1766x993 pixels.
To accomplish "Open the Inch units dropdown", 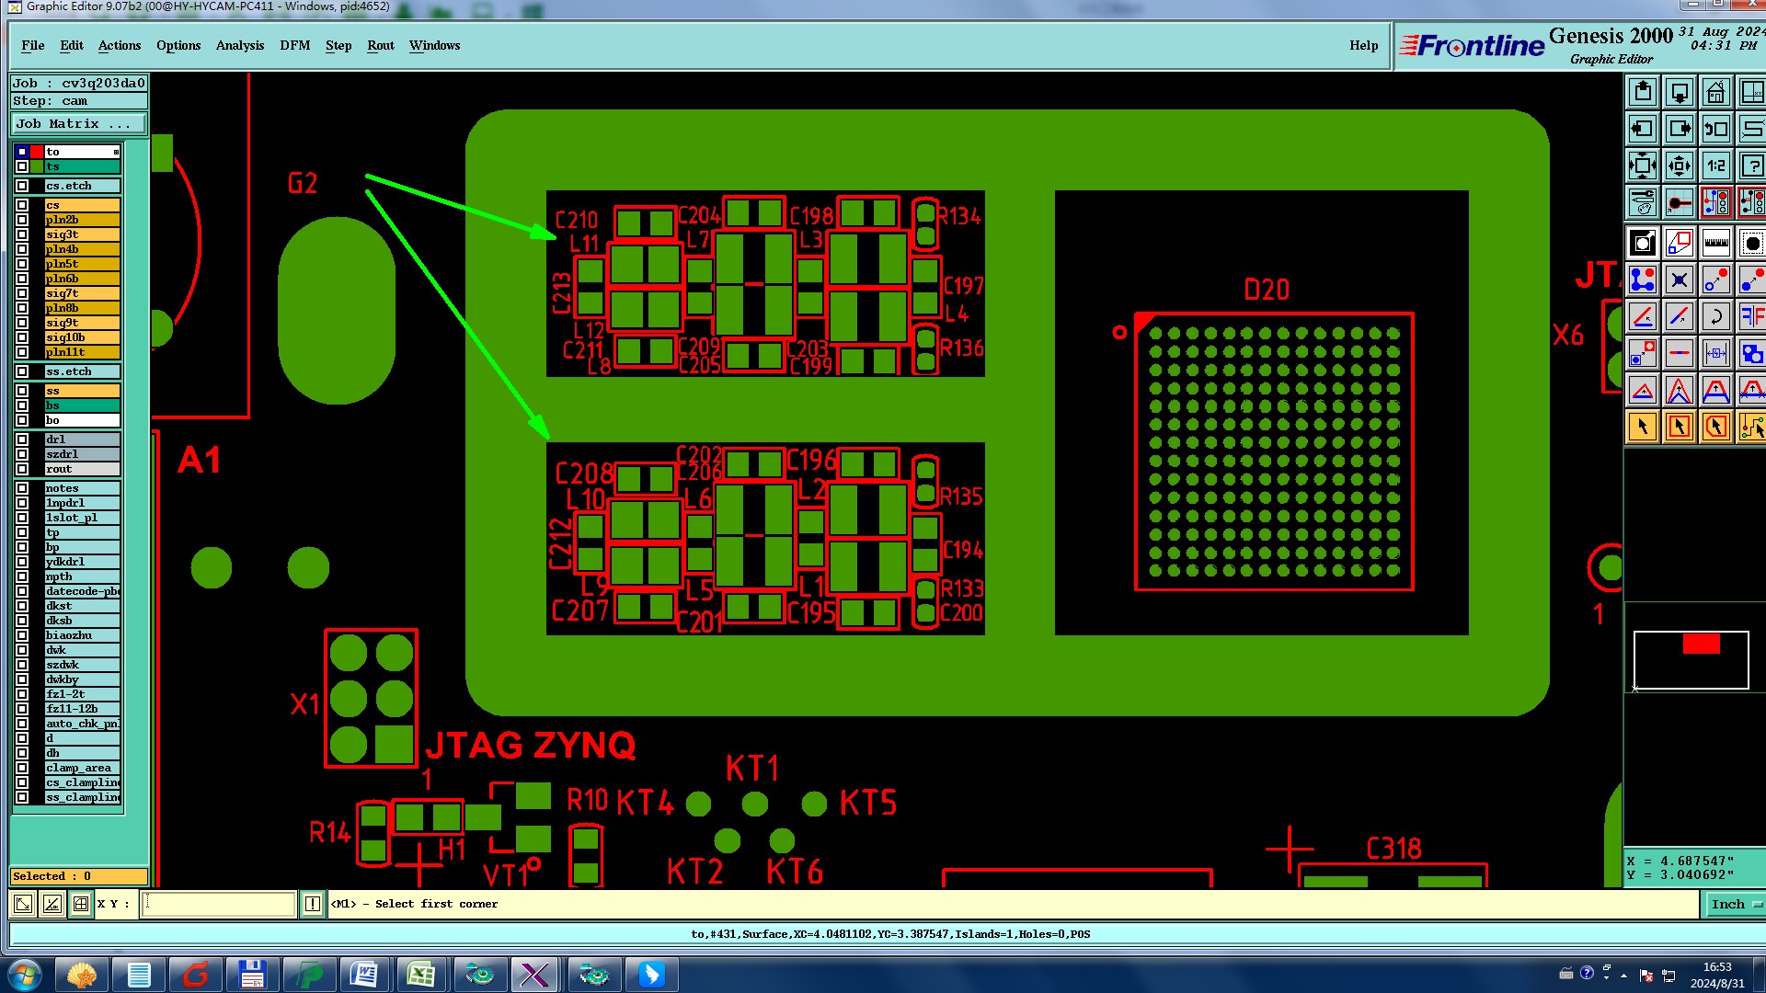I will point(1735,904).
